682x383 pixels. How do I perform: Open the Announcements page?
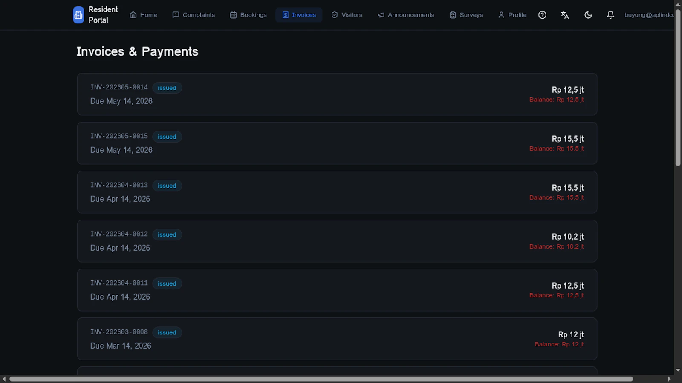coord(406,15)
